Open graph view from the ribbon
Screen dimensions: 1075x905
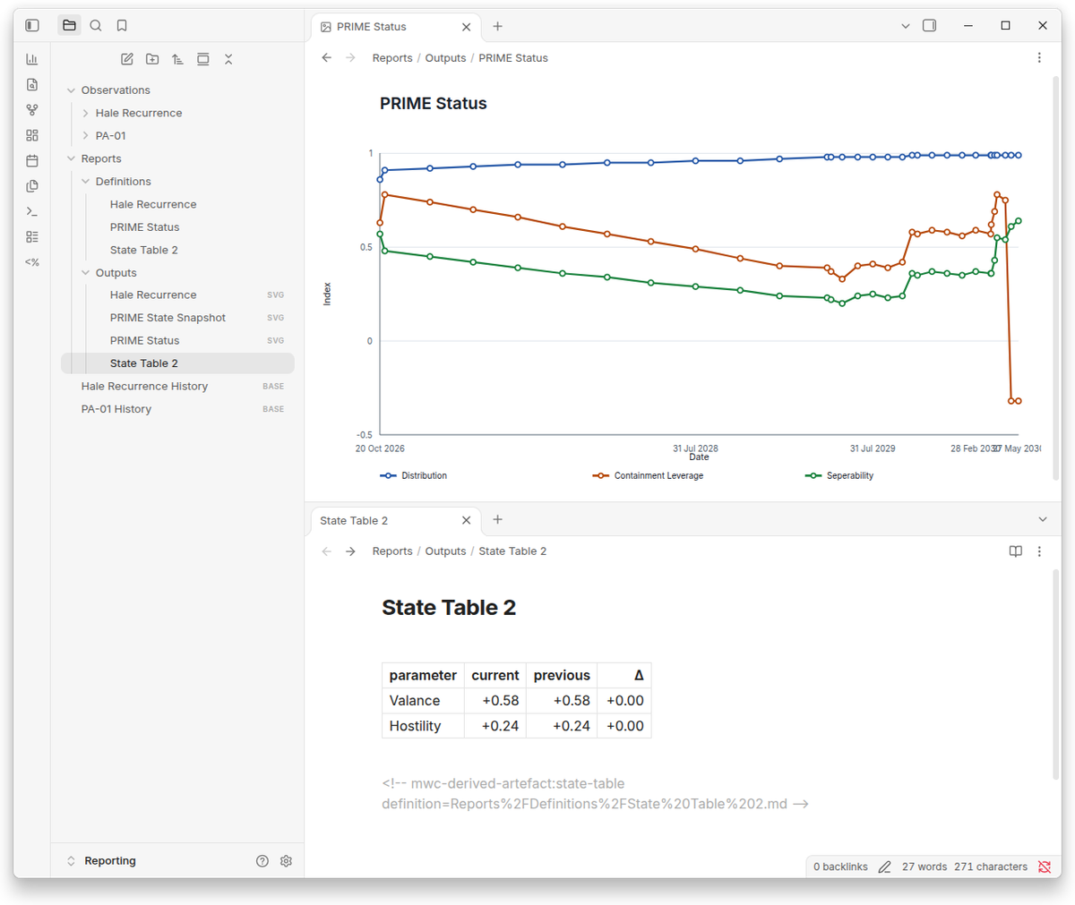[x=32, y=110]
